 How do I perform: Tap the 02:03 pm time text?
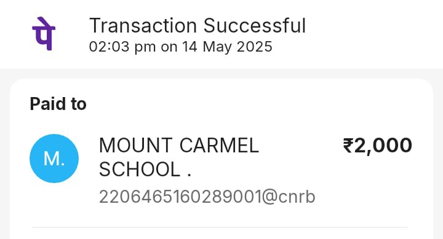[122, 47]
